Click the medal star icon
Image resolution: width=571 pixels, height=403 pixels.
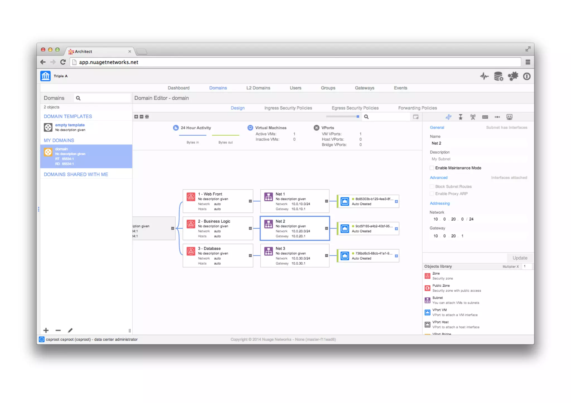[460, 117]
